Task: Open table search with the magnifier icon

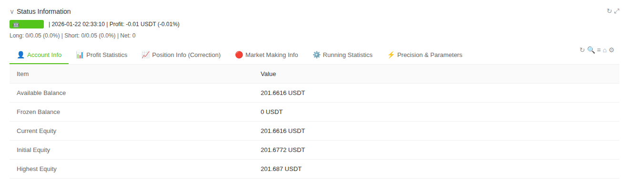Action: point(591,50)
